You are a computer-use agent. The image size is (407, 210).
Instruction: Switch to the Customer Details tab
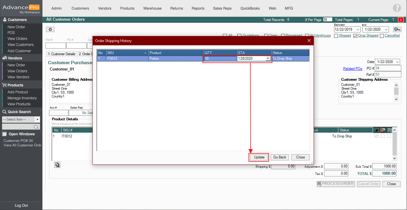(x=61, y=54)
